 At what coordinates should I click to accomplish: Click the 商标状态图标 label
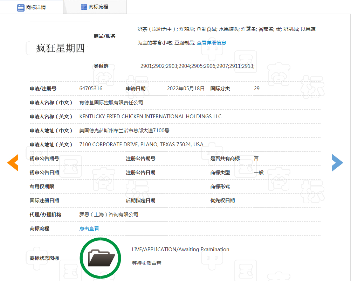(44, 258)
